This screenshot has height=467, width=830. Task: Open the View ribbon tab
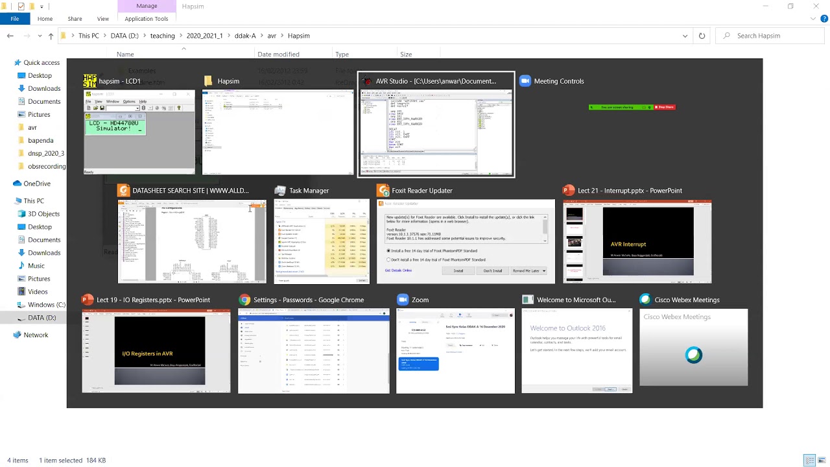102,19
